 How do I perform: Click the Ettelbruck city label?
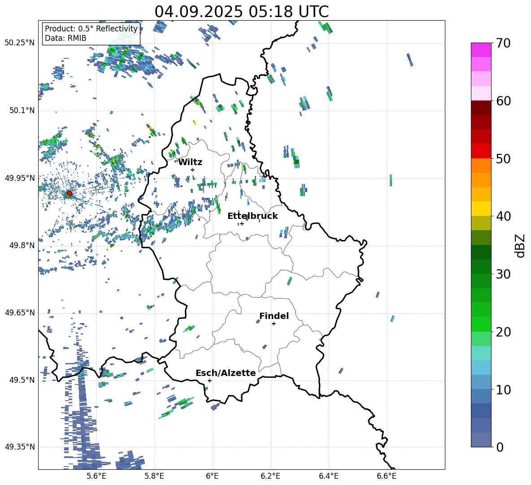(x=252, y=216)
